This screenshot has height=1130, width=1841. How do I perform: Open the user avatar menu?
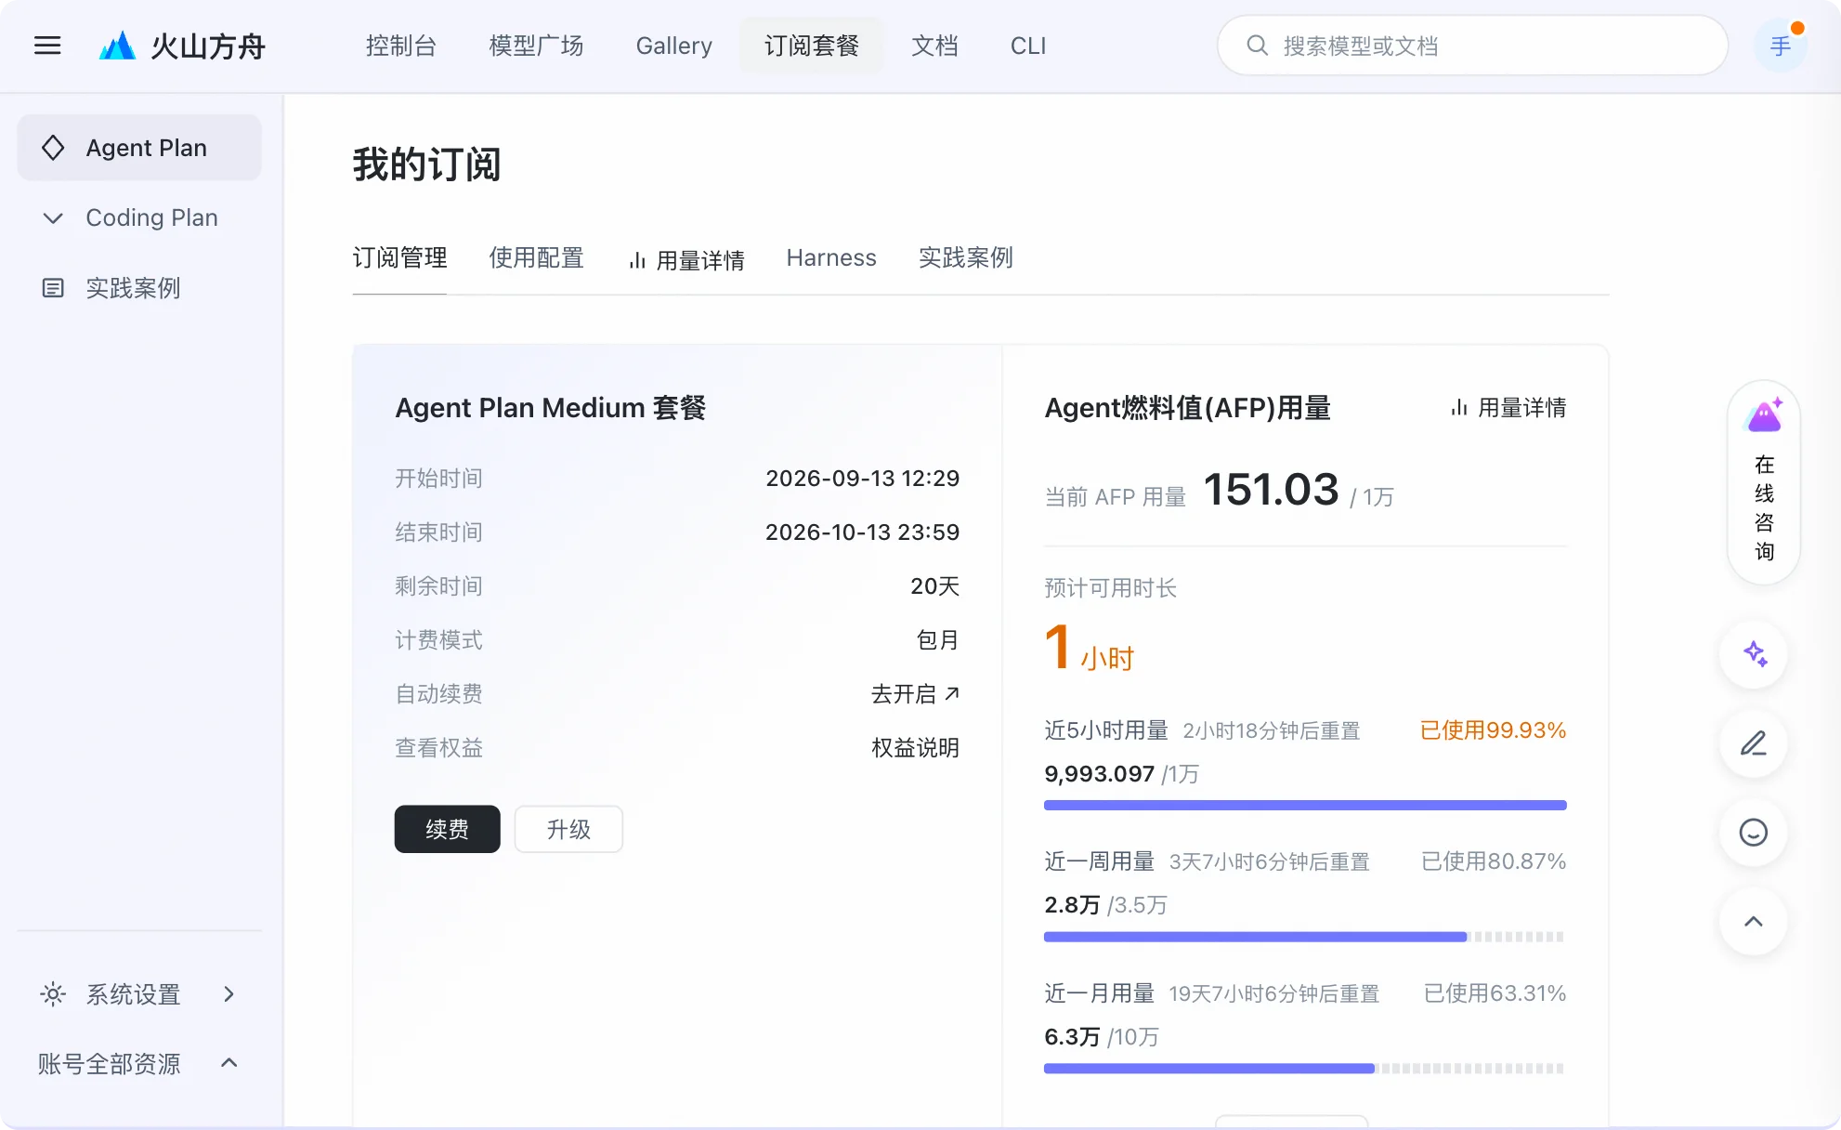point(1780,46)
